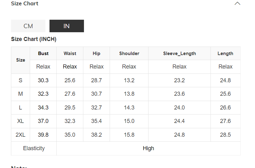Click the Size Chart heading
Screen dimensions: 255x168
(24, 3)
